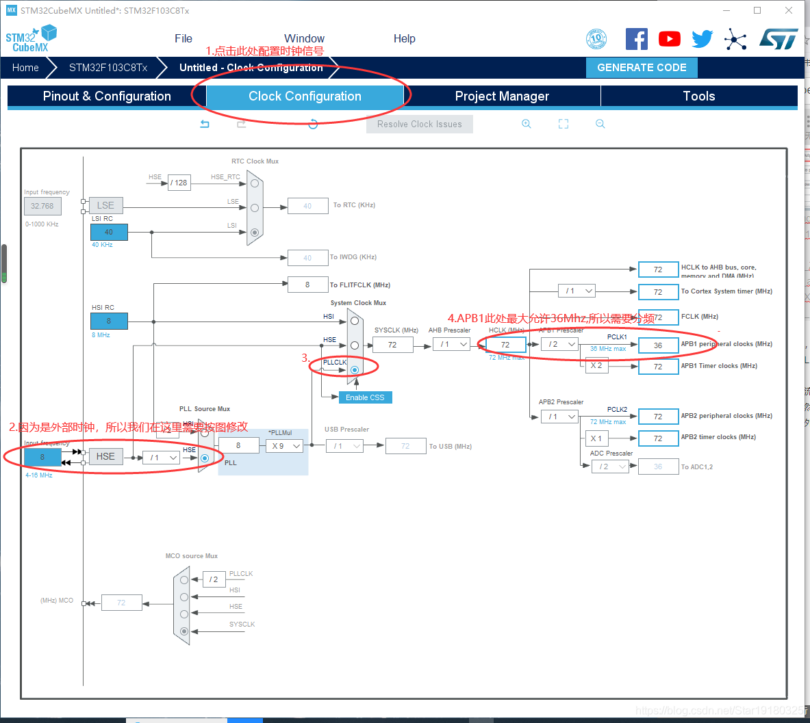Select HSE on System Clock Mux
Image resolution: width=810 pixels, height=723 pixels.
click(355, 345)
